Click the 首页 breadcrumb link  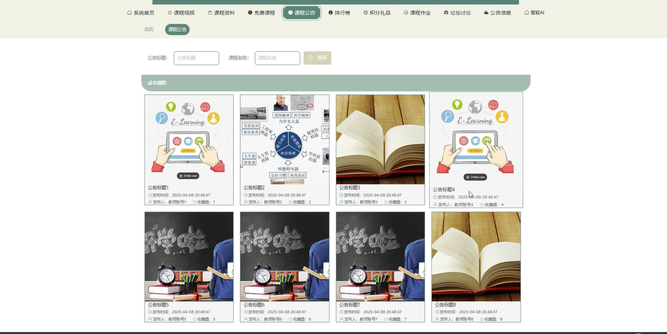pos(149,29)
